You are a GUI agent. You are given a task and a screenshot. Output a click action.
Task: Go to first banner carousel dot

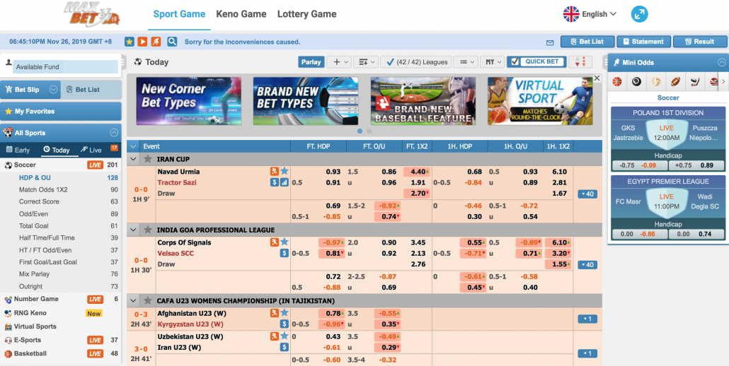[x=360, y=131]
